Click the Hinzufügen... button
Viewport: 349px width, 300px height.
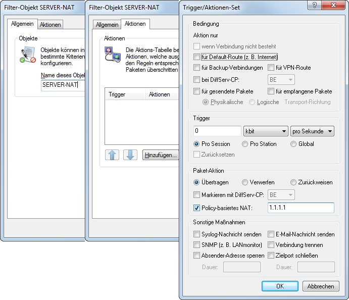(160, 155)
